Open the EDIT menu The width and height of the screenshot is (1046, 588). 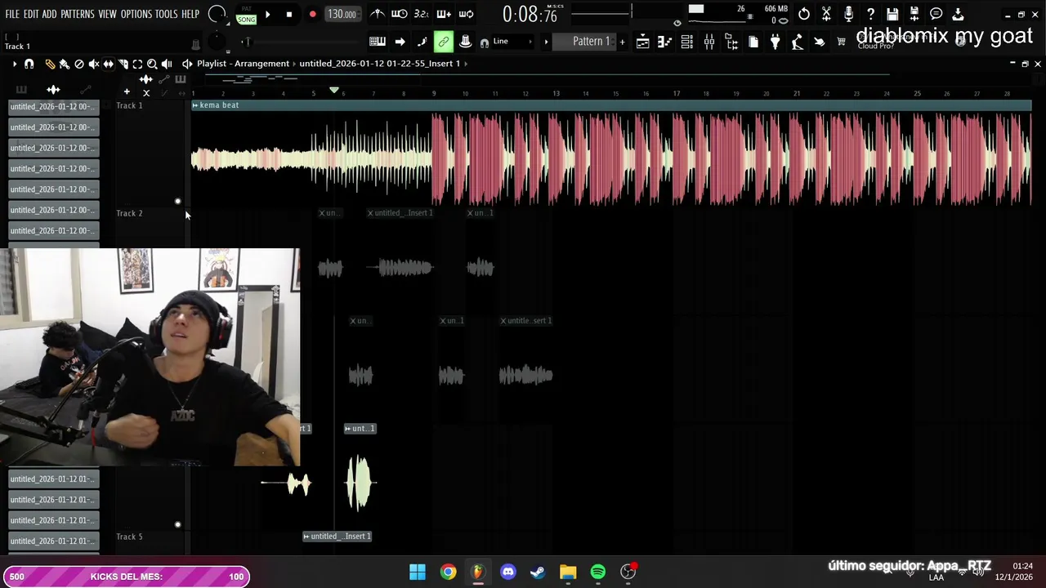pos(31,14)
